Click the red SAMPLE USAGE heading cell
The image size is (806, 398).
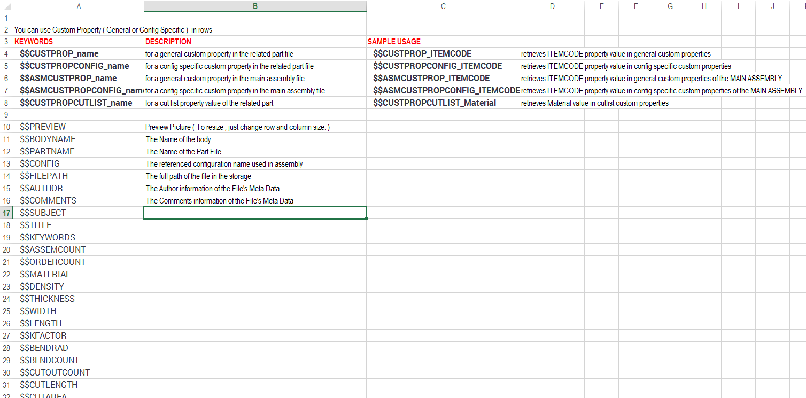pyautogui.click(x=443, y=41)
